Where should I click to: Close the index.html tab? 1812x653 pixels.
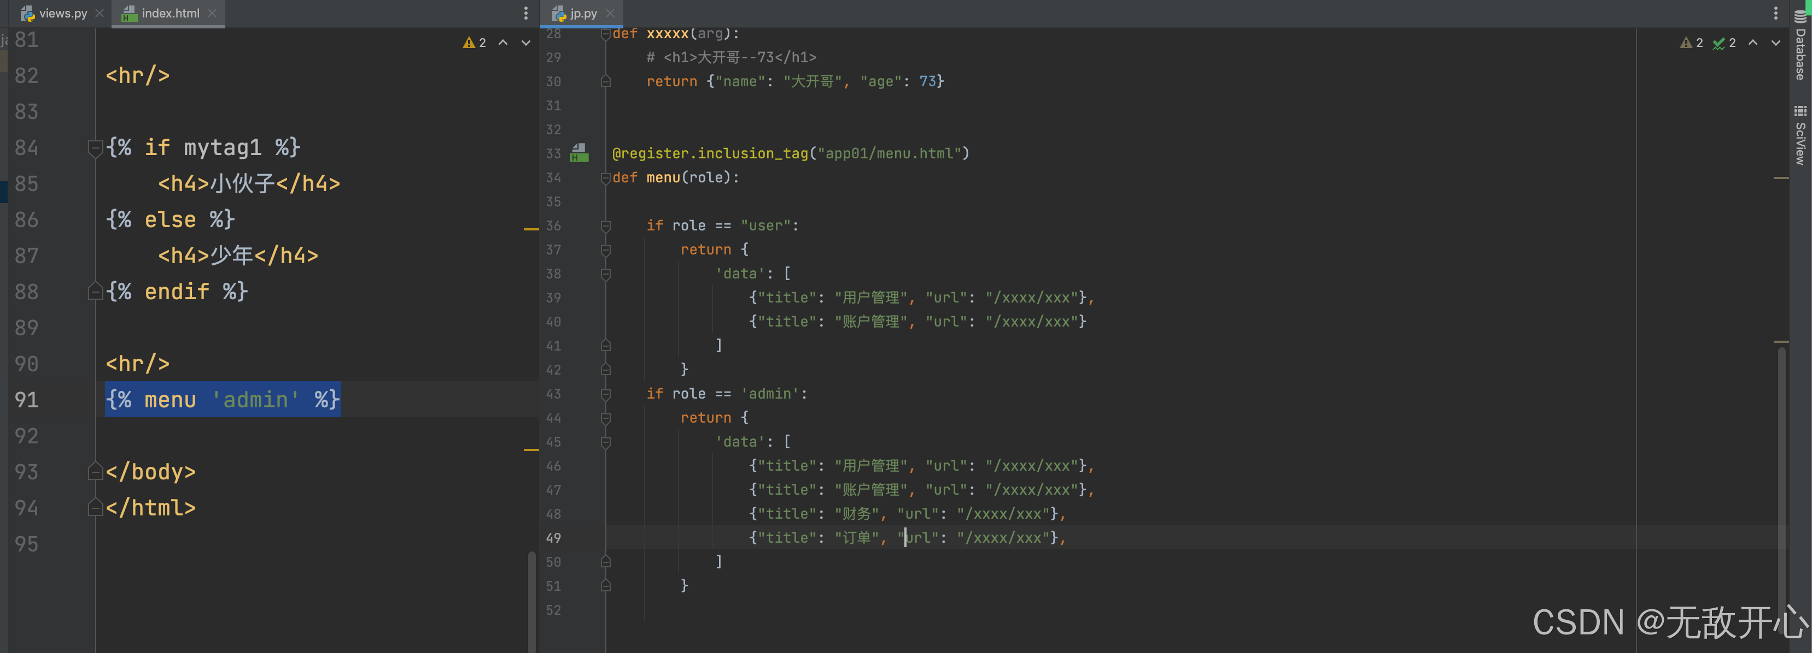pyautogui.click(x=212, y=13)
